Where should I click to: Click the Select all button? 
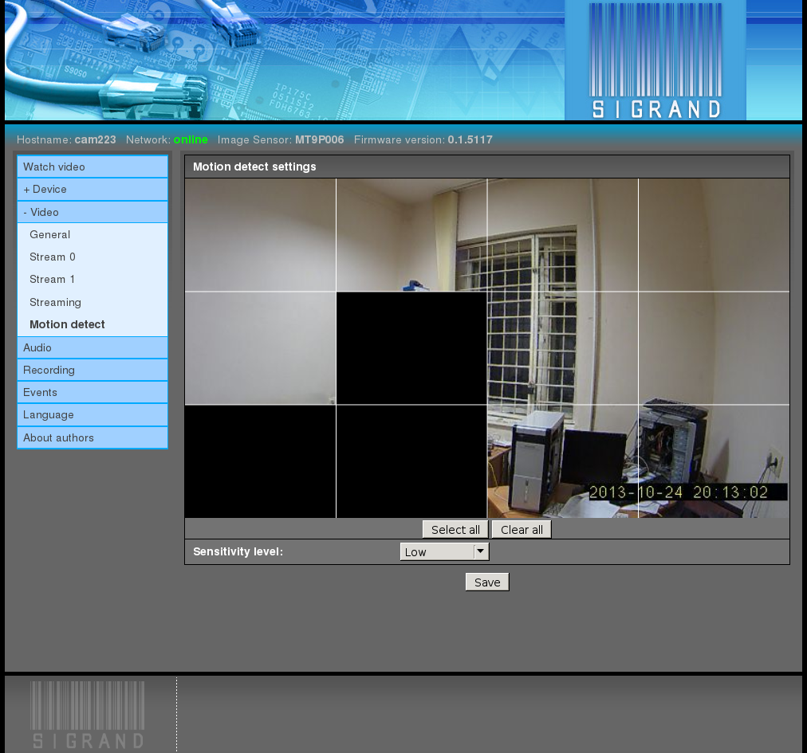coord(455,530)
